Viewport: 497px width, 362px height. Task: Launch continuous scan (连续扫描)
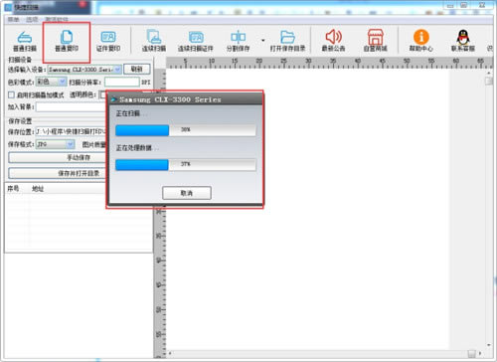point(154,41)
